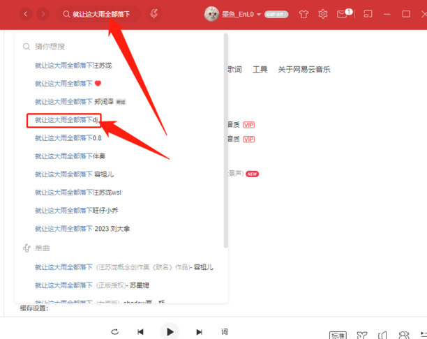Open the volume speaker icon
This screenshot has height=339, width=427.
(x=382, y=335)
